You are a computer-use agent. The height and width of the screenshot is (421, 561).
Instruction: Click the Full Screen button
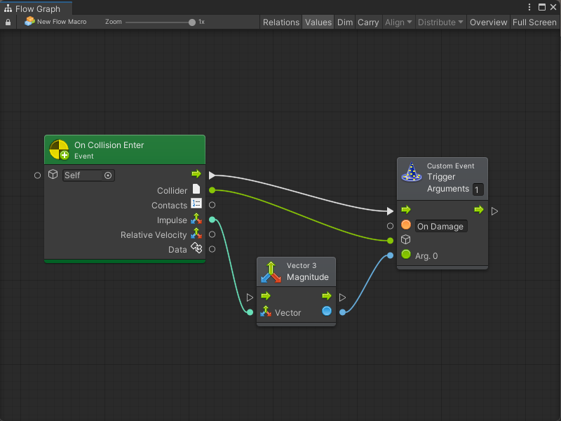(x=534, y=22)
